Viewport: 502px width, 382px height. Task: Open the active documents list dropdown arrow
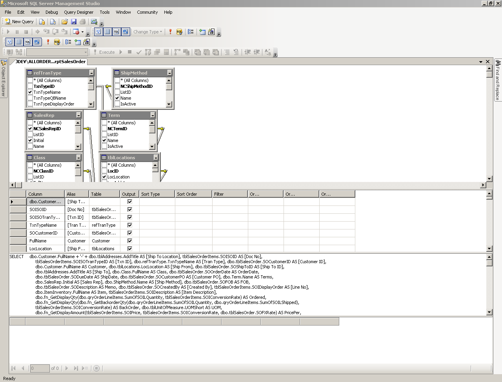click(x=481, y=62)
